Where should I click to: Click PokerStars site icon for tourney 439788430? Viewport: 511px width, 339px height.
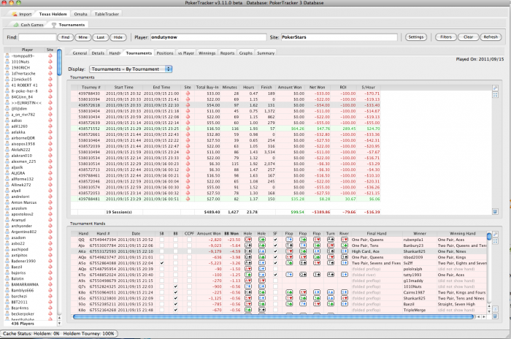[188, 93]
